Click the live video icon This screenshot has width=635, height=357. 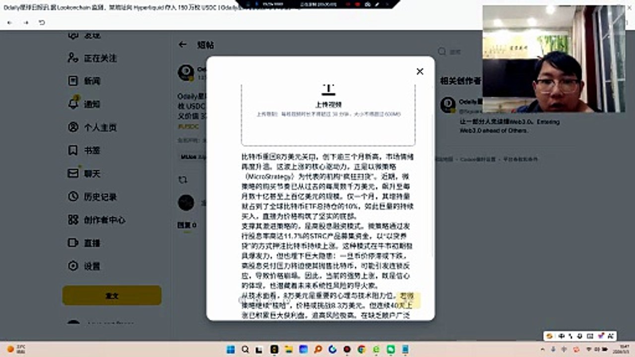coord(73,243)
